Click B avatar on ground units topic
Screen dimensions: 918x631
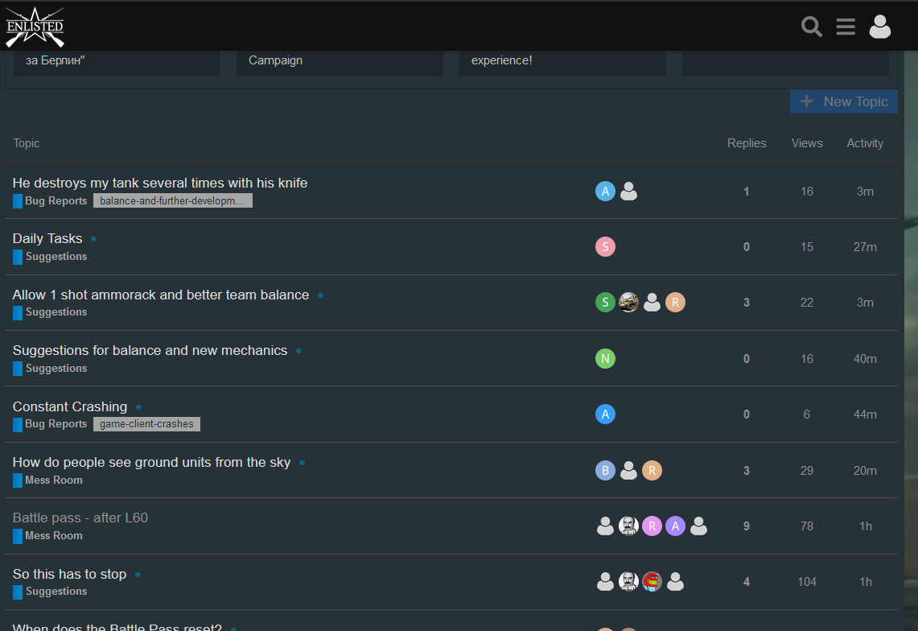605,471
